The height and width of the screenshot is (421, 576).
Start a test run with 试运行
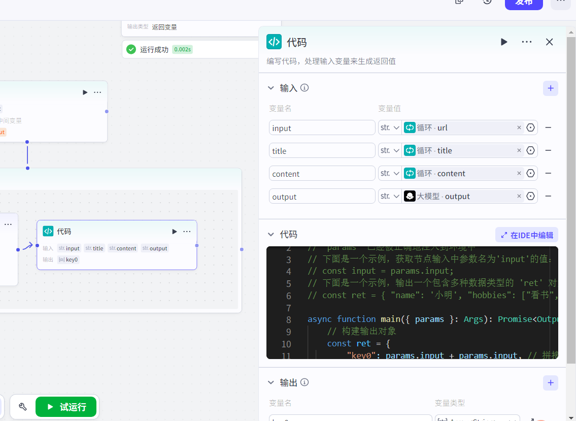[66, 407]
